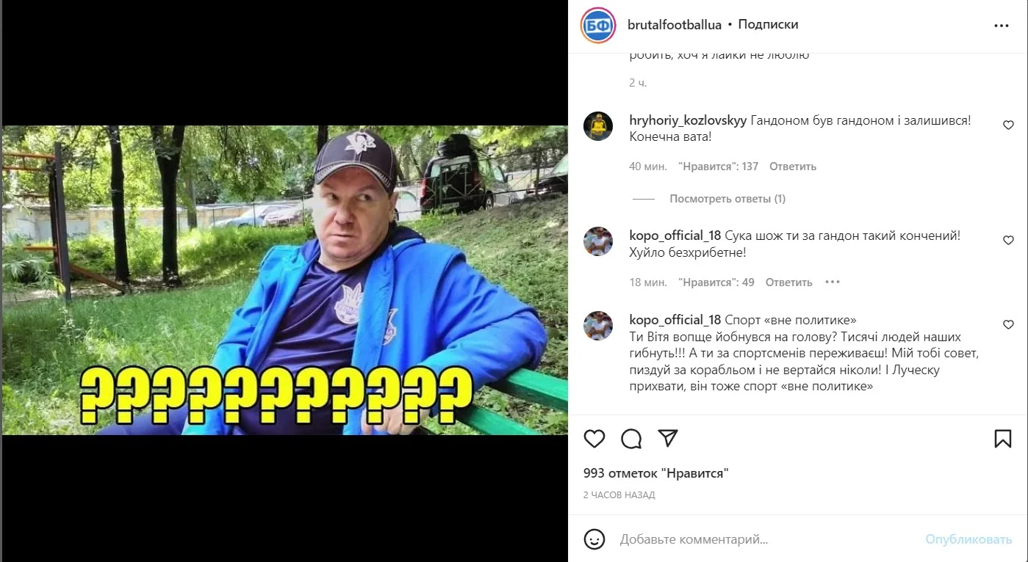Open the brutalfootballua username link

coord(675,25)
